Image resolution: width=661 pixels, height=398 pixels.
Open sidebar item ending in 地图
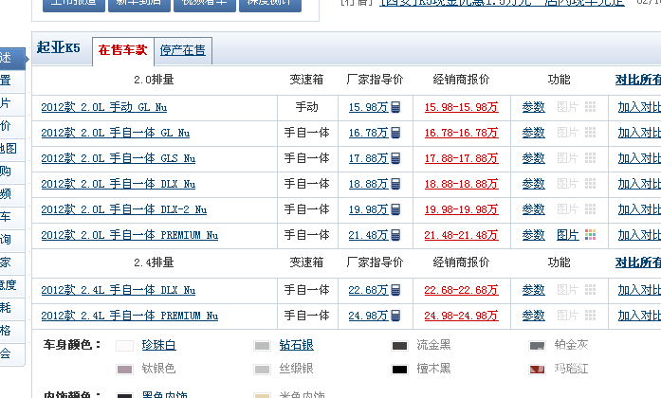(11, 149)
